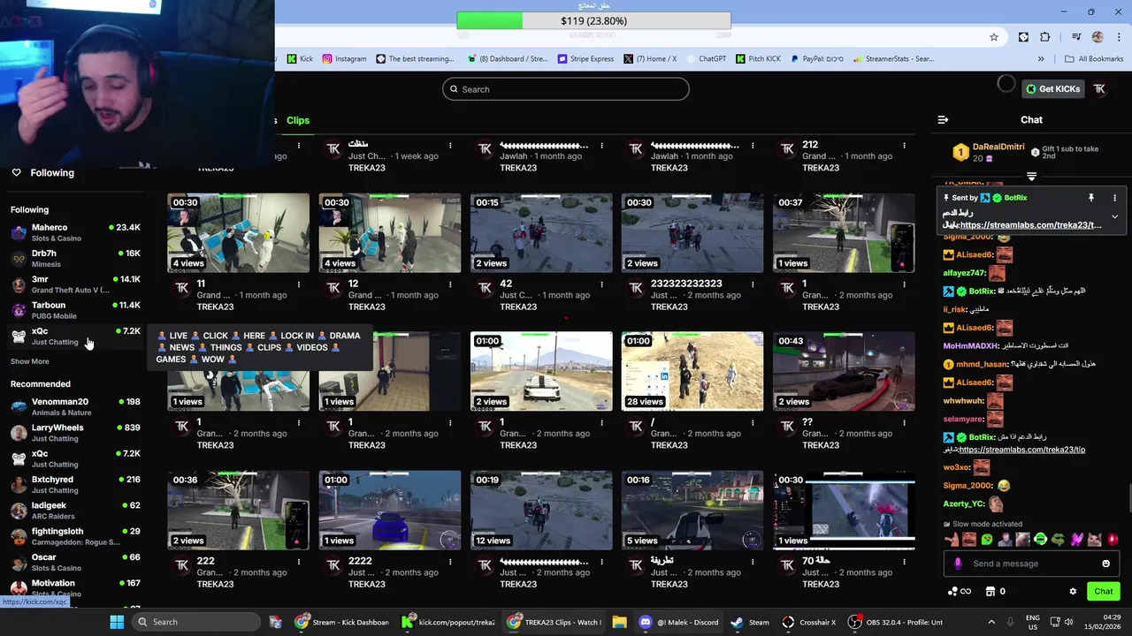The image size is (1132, 636).
Task: Open options menu for clip titled 2222
Action: pos(450,562)
